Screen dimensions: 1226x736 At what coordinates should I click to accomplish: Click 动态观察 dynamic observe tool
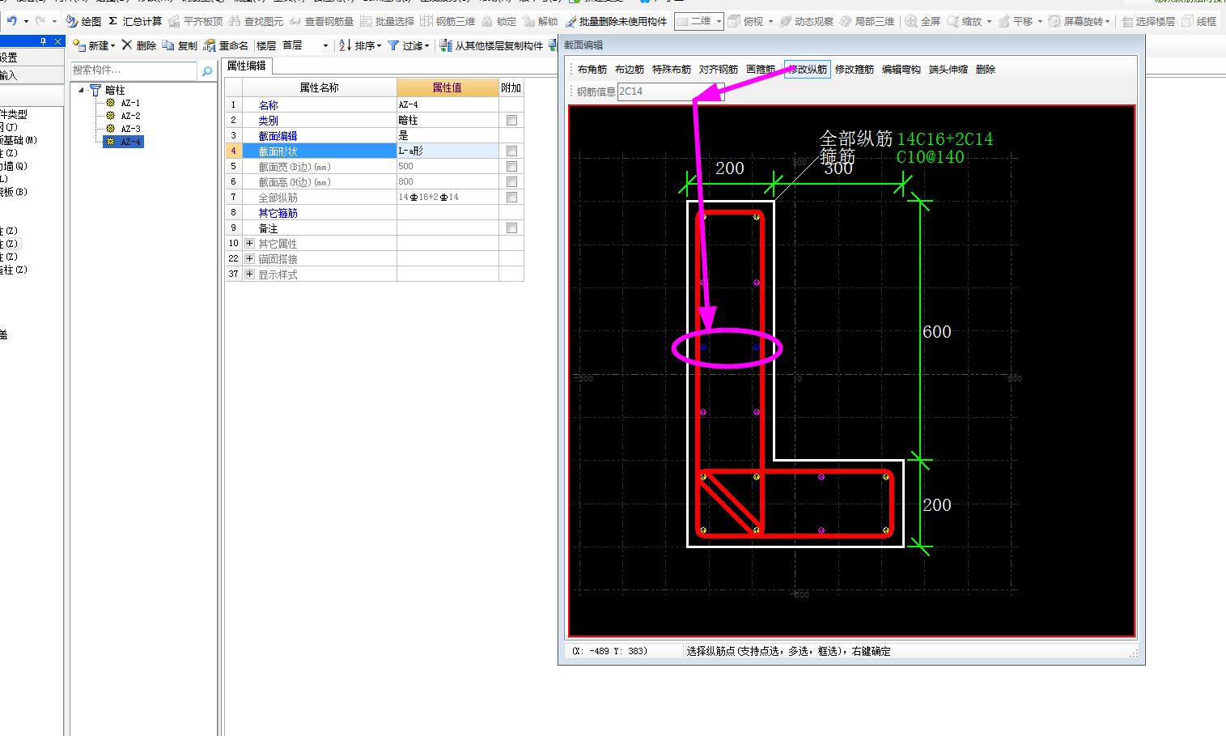coord(806,21)
